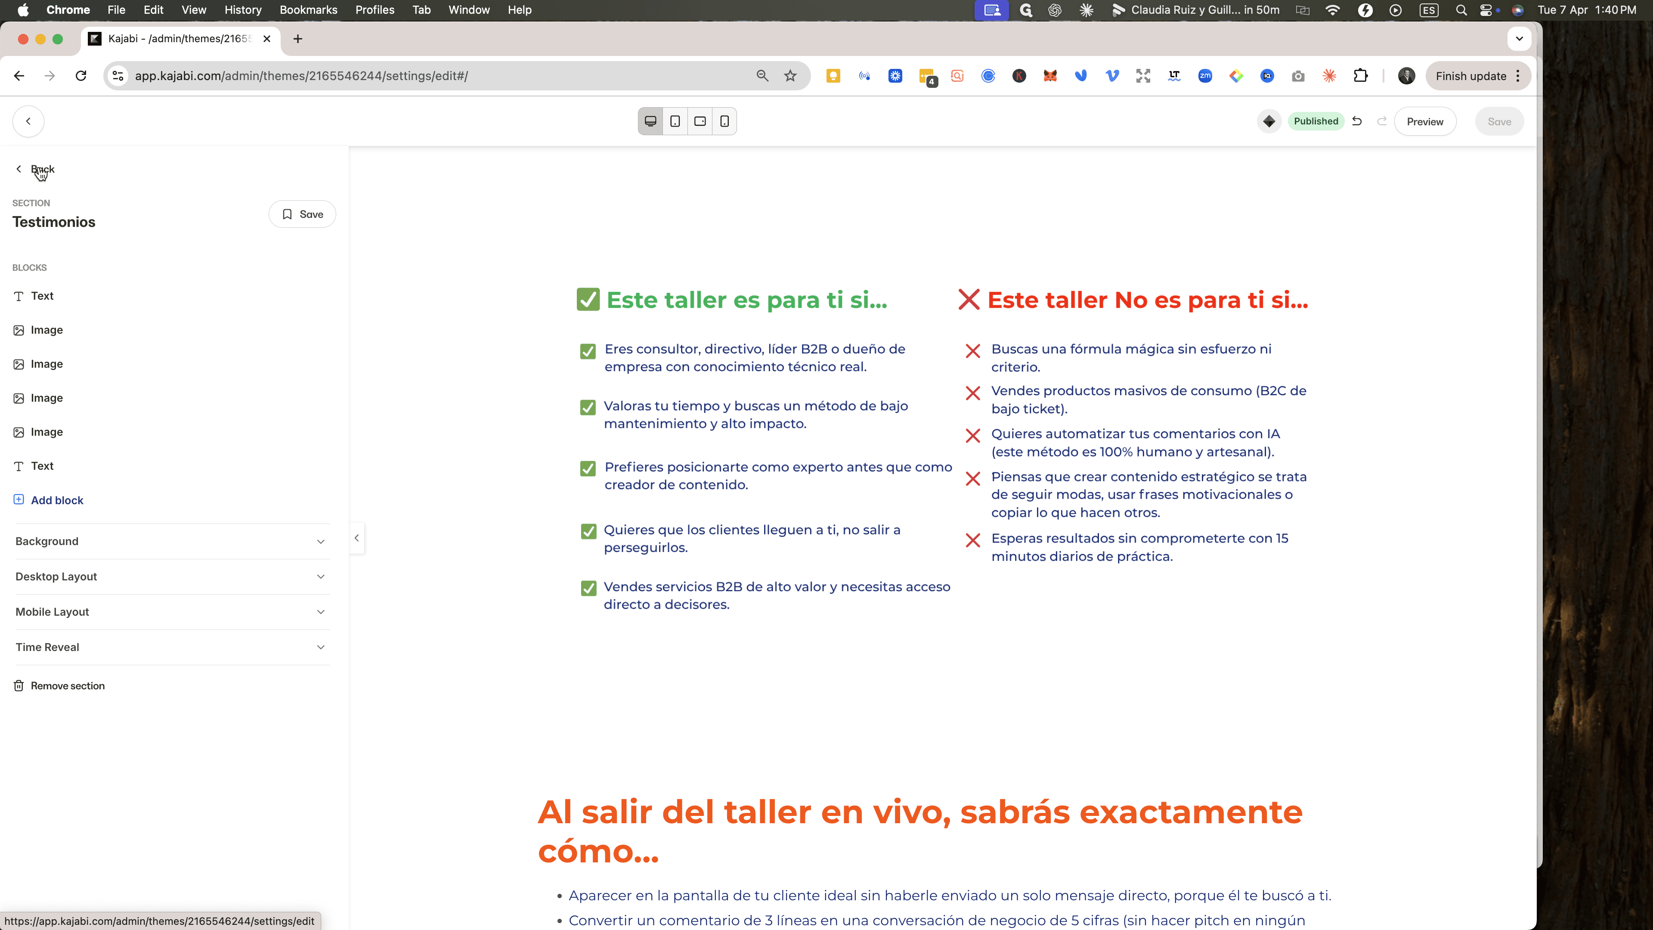
Task: Click the top-right Save button
Action: 1499,121
